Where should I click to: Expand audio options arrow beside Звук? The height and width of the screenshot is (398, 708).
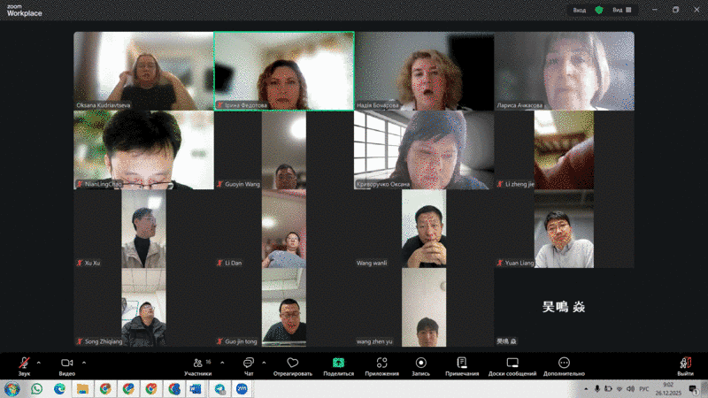pyautogui.click(x=38, y=362)
